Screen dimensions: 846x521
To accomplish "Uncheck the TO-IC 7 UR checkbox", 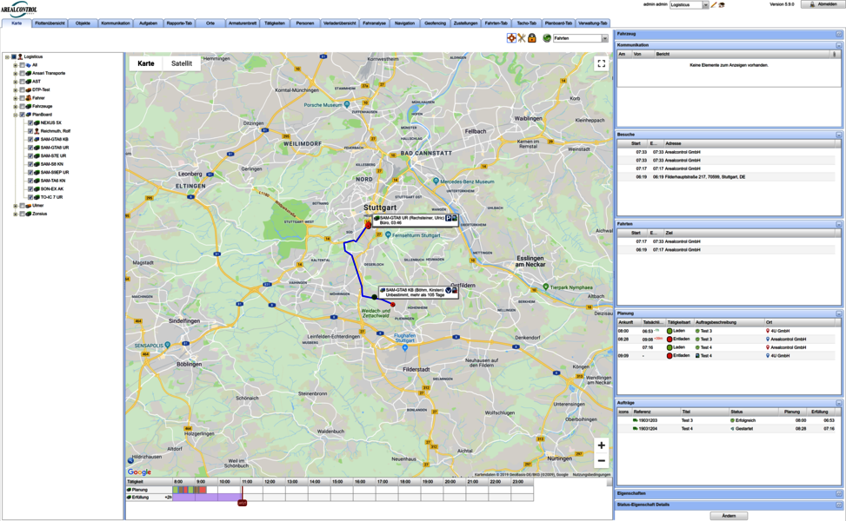I will 30,197.
